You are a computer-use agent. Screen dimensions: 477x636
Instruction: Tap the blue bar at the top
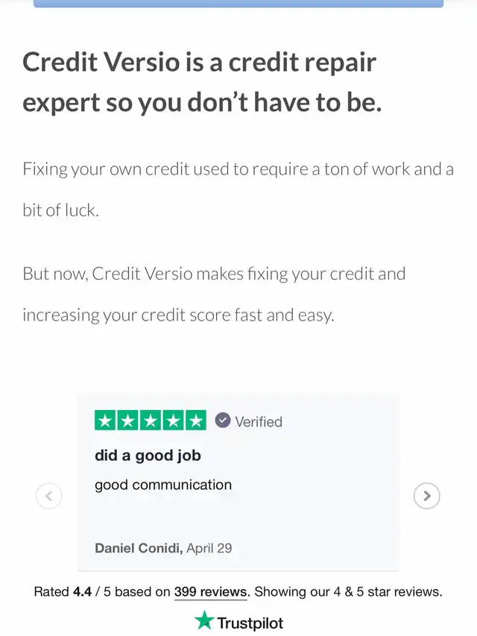click(238, 3)
